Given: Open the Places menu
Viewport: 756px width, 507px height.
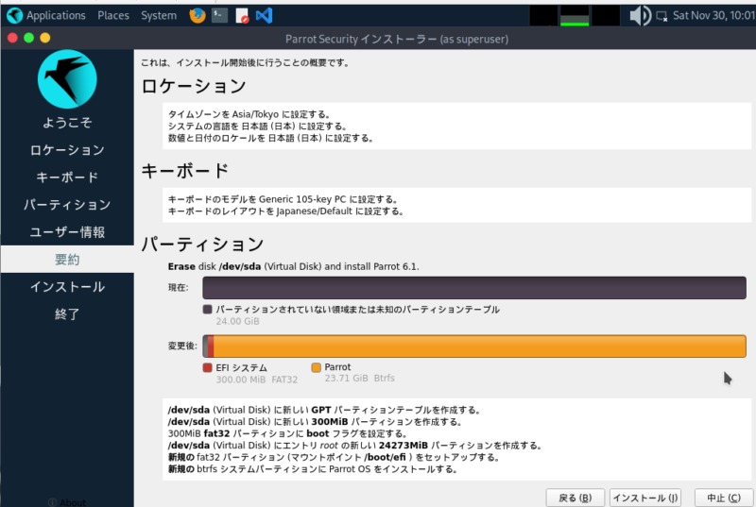Looking at the screenshot, I should click(x=113, y=15).
